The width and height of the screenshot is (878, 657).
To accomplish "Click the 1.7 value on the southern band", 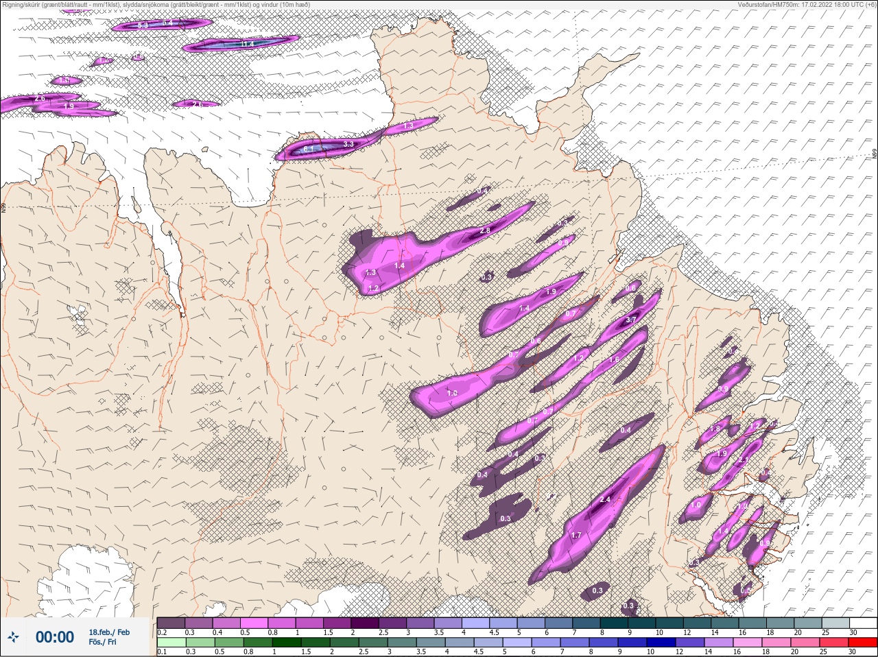I will (576, 535).
